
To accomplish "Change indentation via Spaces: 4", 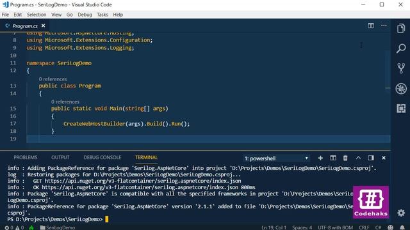I will click(x=302, y=227).
